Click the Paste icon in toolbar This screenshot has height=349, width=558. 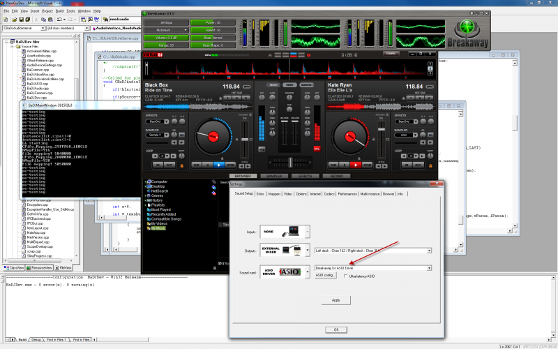[50, 20]
